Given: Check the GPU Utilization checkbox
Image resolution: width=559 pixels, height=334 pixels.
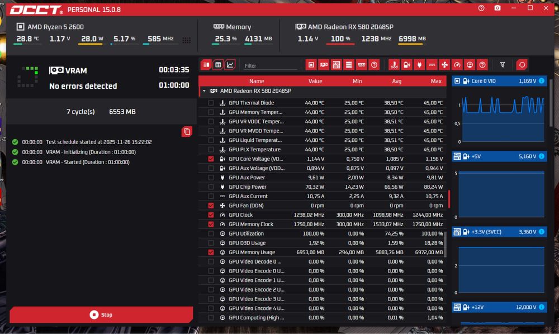Looking at the screenshot, I should (211, 233).
